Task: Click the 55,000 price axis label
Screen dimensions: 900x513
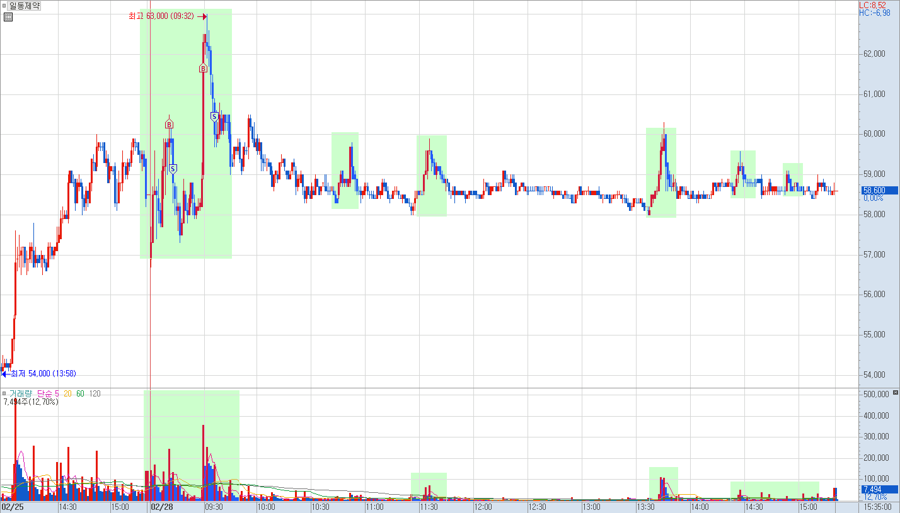Action: tap(875, 335)
